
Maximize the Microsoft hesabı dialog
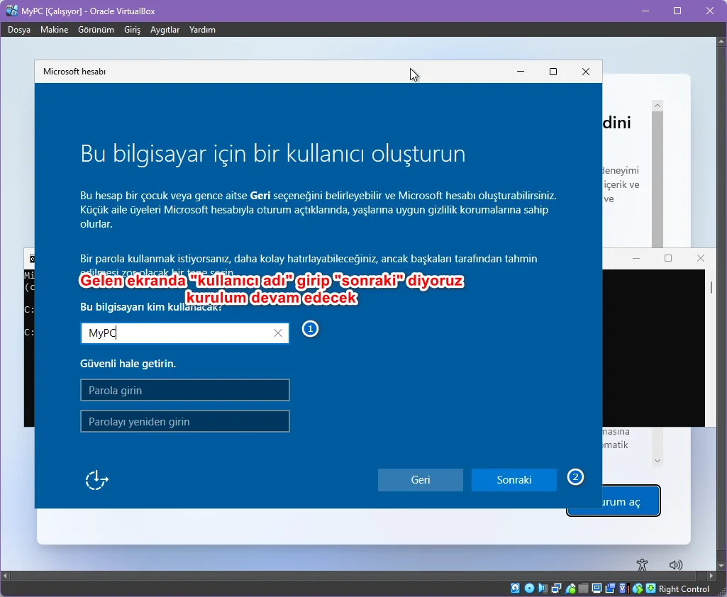tap(553, 72)
